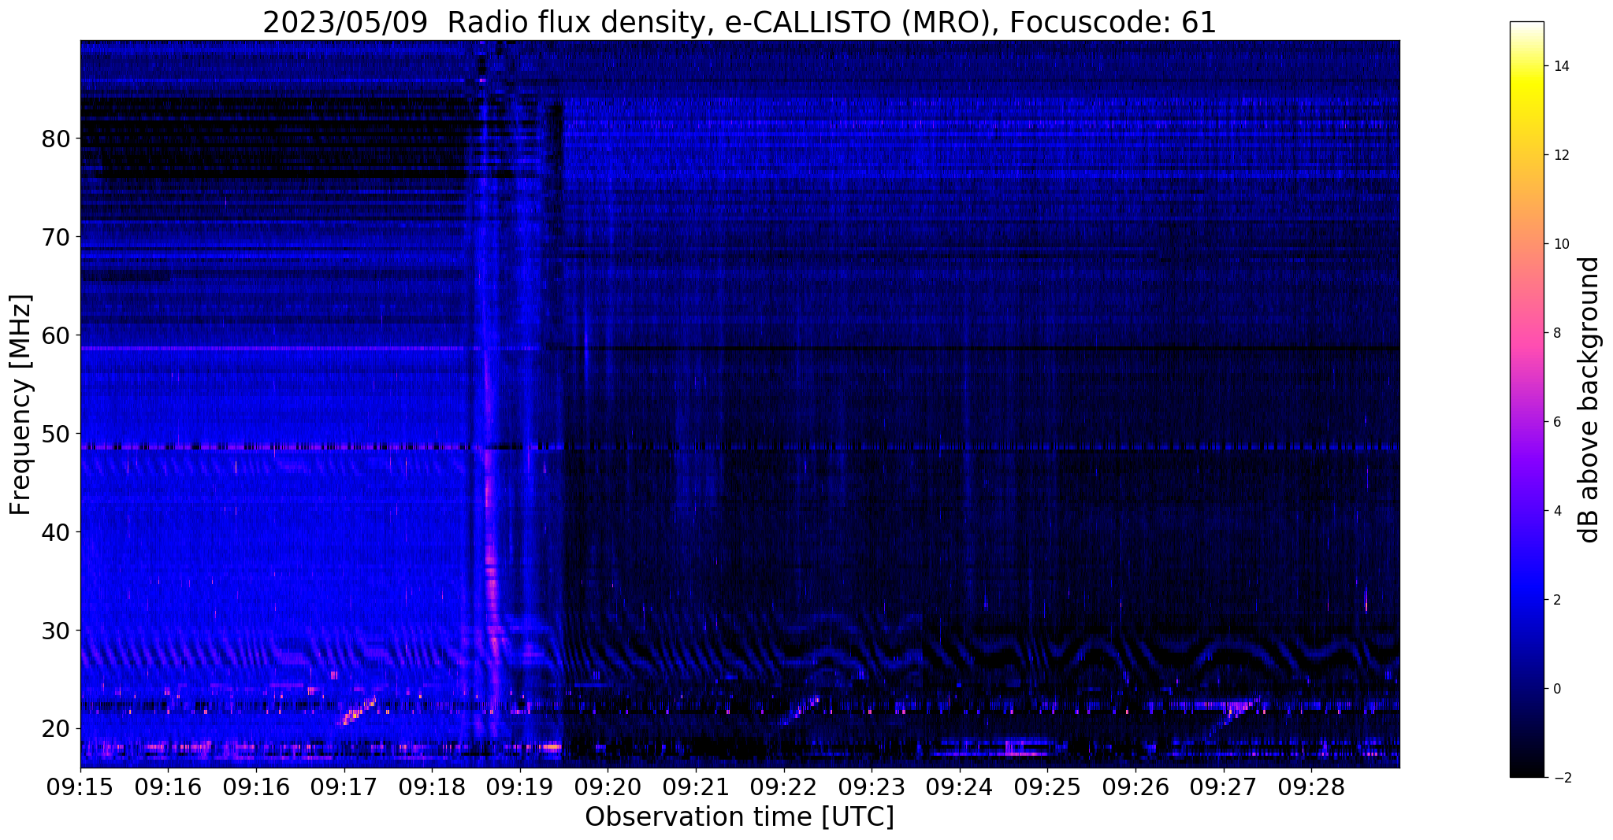Select the 09:24 time tick label
This screenshot has height=840, width=1613.
coord(960,787)
